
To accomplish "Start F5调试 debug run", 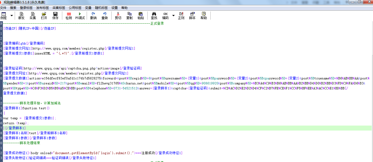I will [x=80, y=15].
